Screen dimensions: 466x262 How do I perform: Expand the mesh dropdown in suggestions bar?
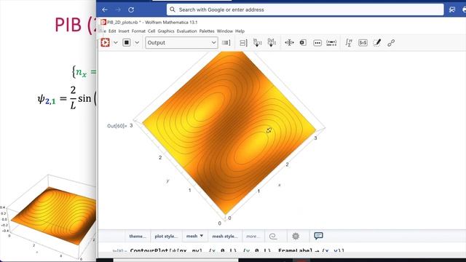194,236
